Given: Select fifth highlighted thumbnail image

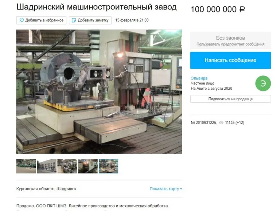Looking at the screenshot, I should pos(109,166).
